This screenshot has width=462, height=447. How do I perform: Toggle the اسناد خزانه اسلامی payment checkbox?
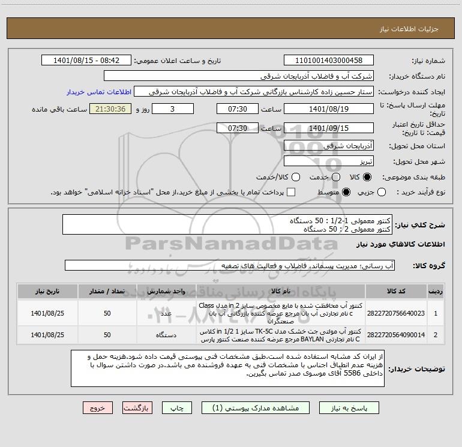[291, 192]
